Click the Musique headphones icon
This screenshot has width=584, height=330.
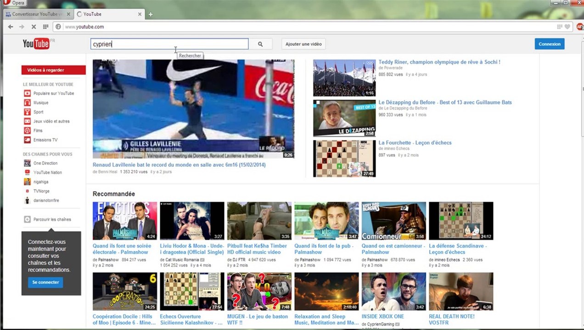[28, 103]
